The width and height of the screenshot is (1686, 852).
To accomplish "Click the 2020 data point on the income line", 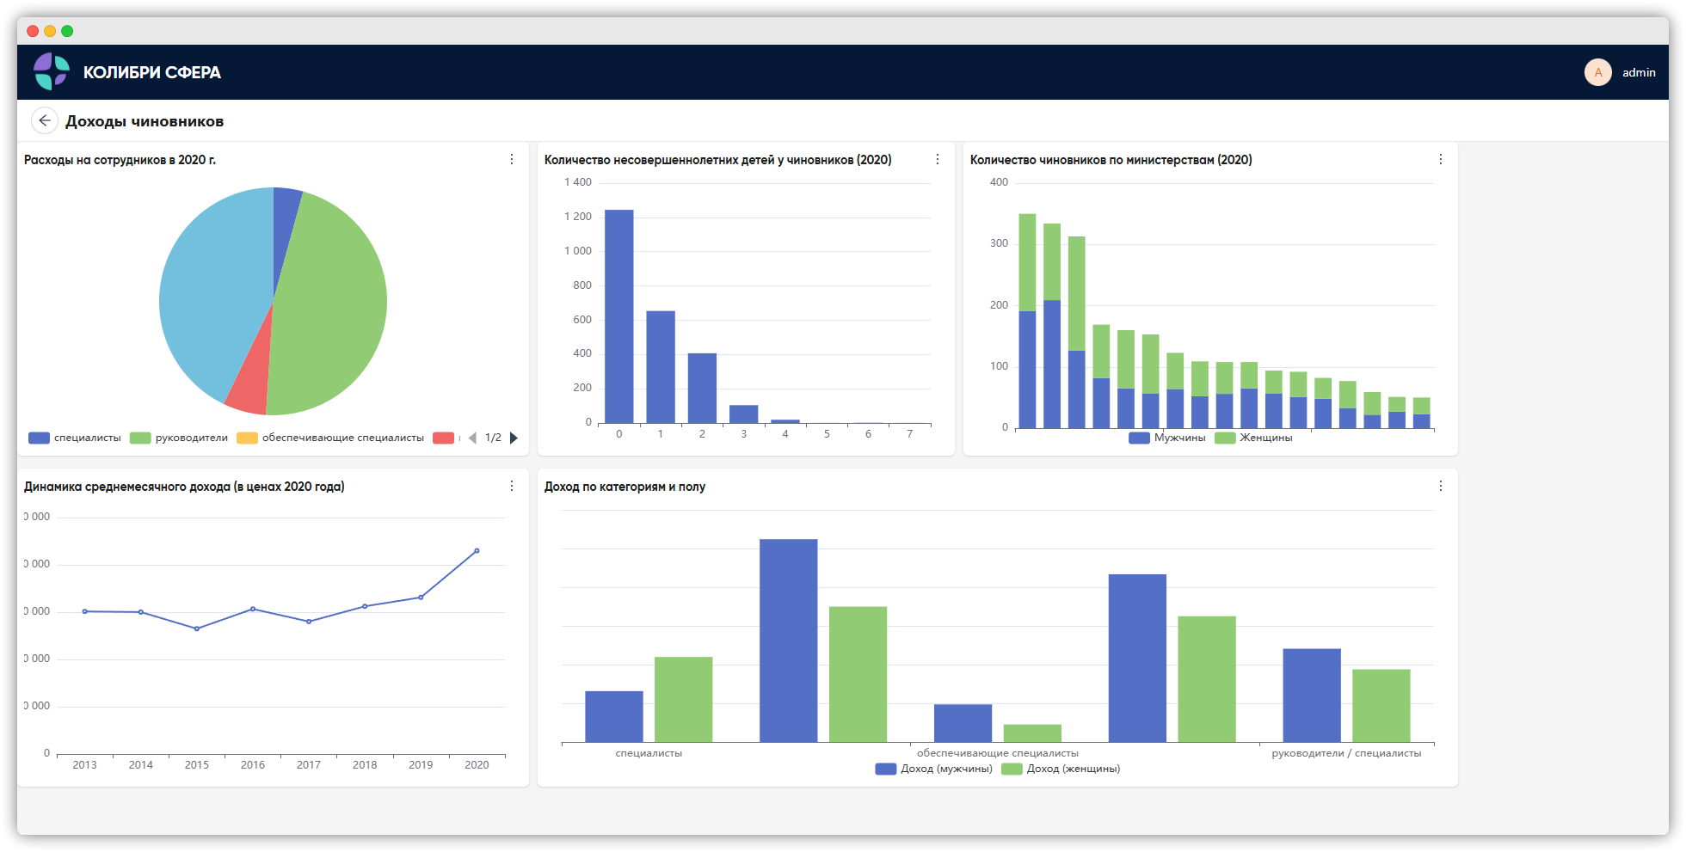I will [x=477, y=551].
